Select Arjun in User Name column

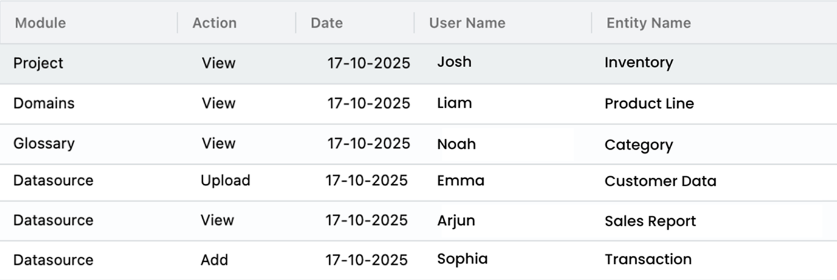click(456, 221)
